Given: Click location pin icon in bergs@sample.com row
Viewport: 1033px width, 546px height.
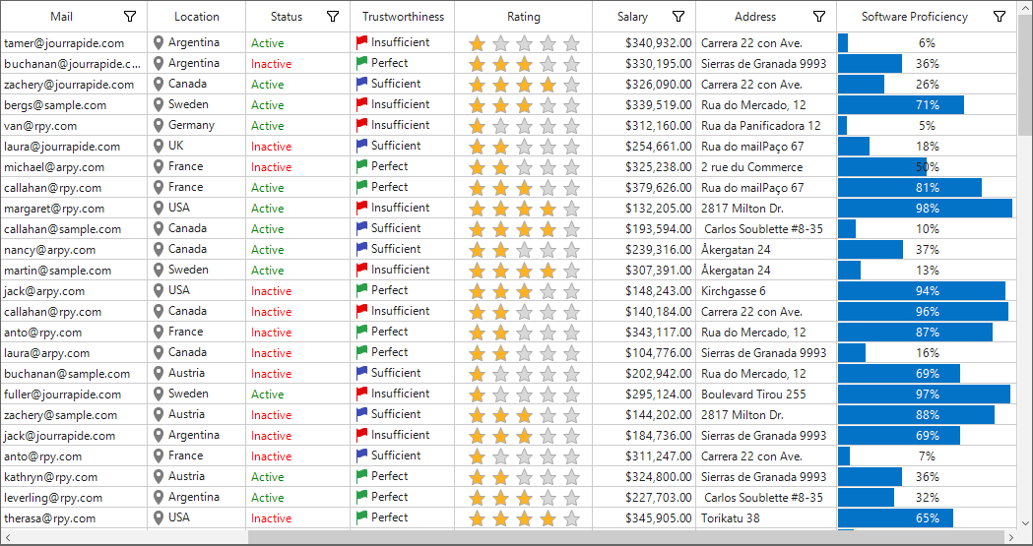Looking at the screenshot, I should click(x=159, y=104).
